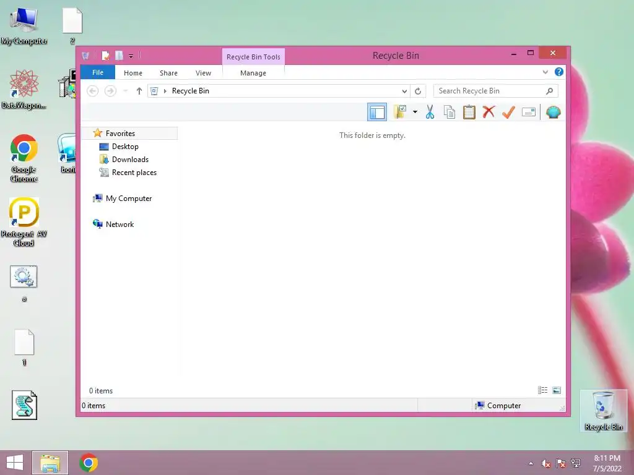Click the Refresh button next to address bar
634x475 pixels.
pyautogui.click(x=418, y=91)
